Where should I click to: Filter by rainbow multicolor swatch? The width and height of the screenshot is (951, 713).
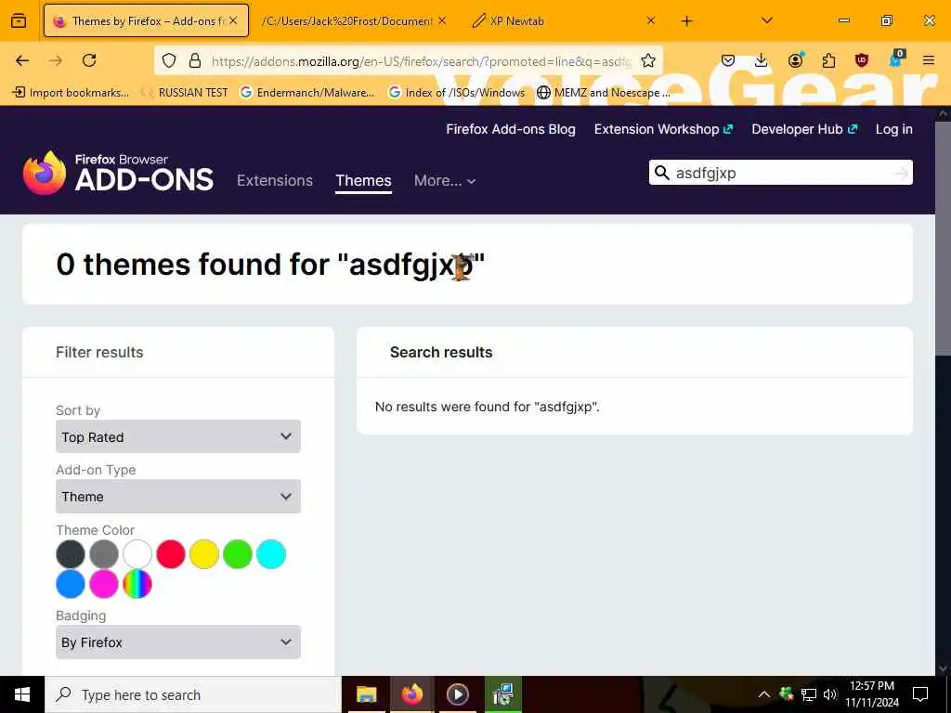pyautogui.click(x=137, y=584)
